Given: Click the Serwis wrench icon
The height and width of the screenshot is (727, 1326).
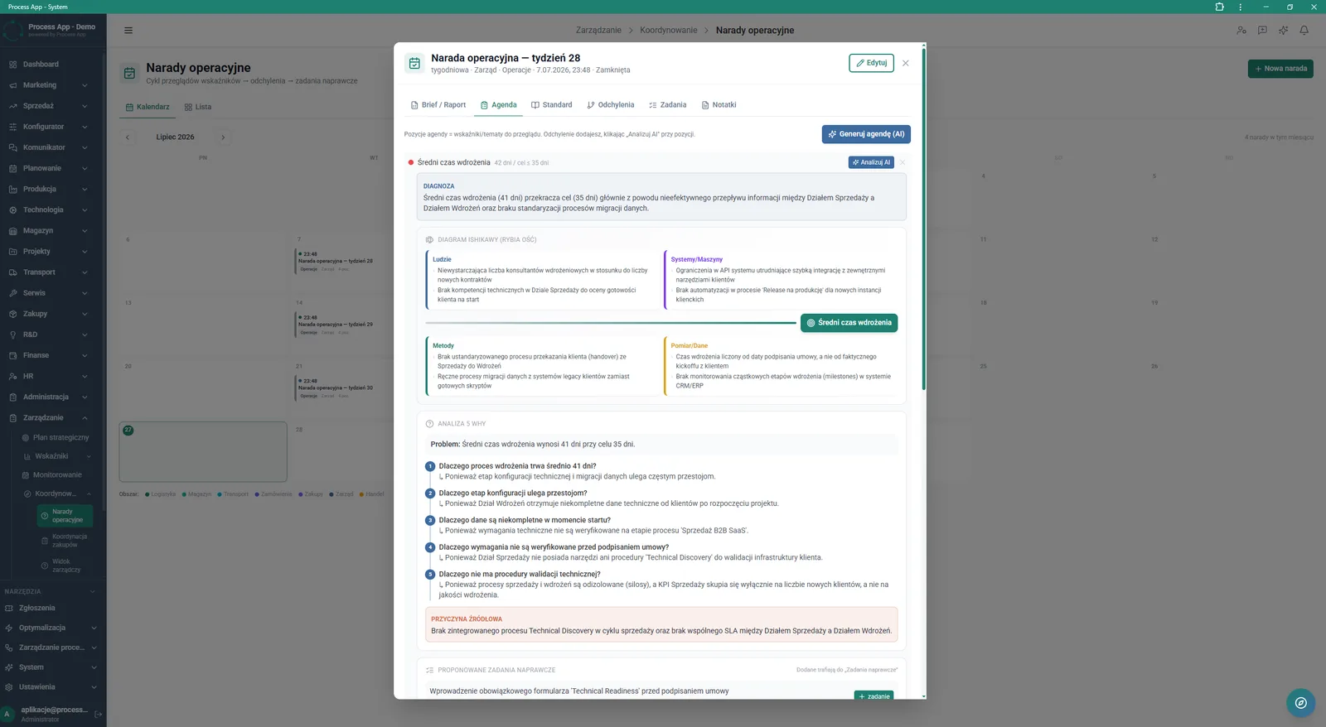Looking at the screenshot, I should (12, 293).
